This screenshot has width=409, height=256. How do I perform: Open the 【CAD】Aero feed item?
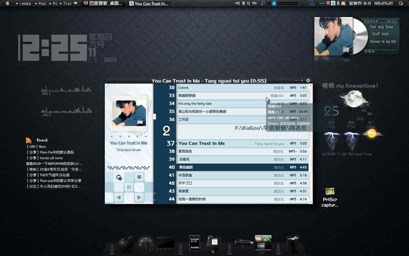point(36,146)
